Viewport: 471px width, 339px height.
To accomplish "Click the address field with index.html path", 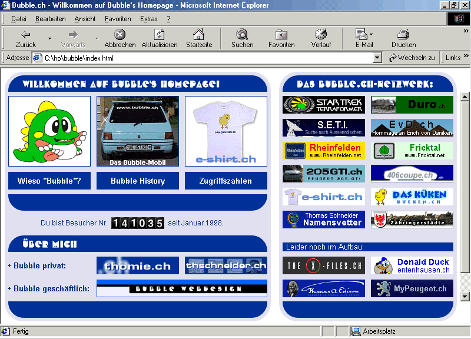I will click(x=206, y=58).
